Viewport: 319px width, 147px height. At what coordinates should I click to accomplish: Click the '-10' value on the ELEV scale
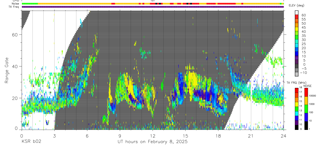(303, 73)
